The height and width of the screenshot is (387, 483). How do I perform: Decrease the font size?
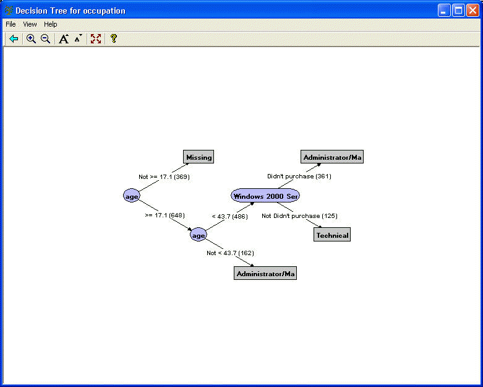[78, 39]
